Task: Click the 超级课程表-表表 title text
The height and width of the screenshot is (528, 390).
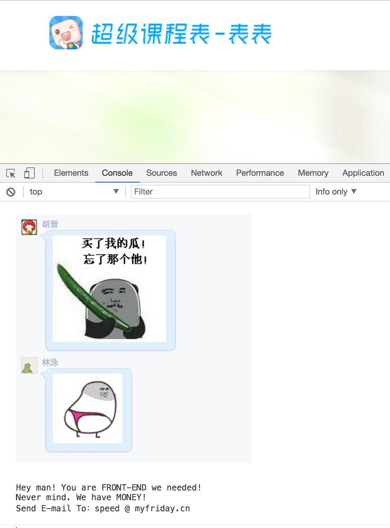Action: pos(181,34)
